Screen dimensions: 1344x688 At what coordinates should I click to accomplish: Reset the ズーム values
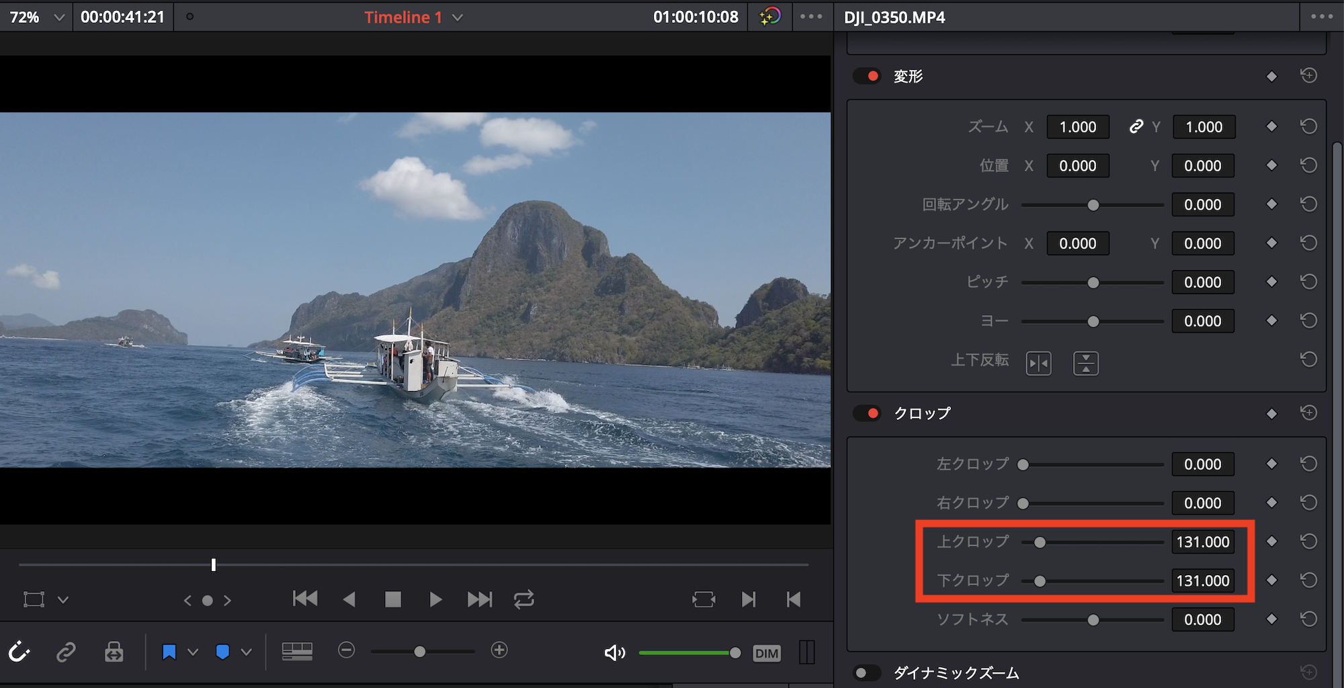(1308, 126)
